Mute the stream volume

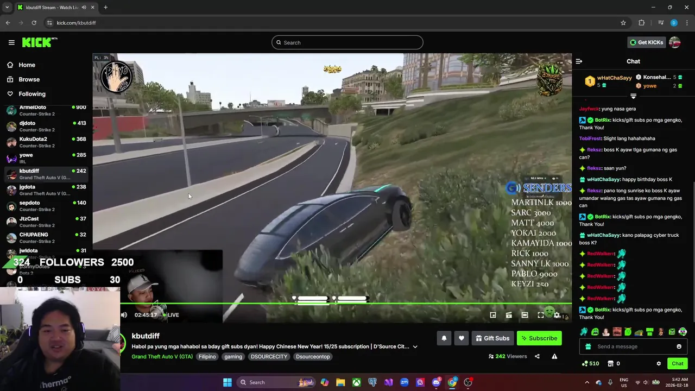[x=124, y=315]
